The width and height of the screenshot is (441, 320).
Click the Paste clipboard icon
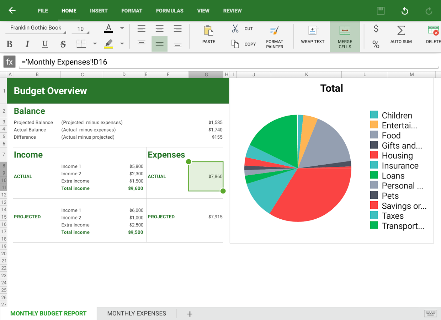click(208, 31)
